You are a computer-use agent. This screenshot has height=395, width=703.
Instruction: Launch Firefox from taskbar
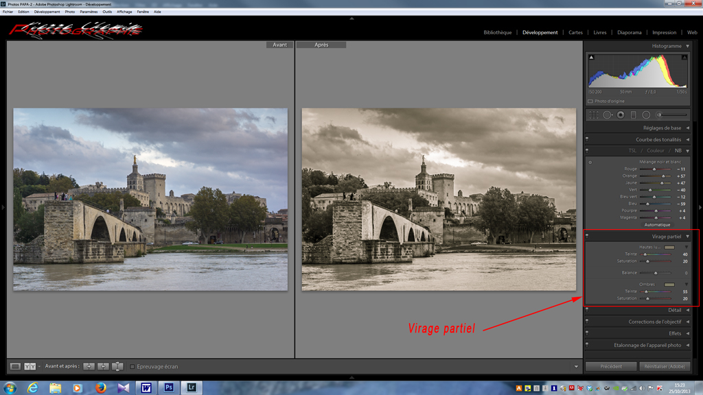point(101,388)
